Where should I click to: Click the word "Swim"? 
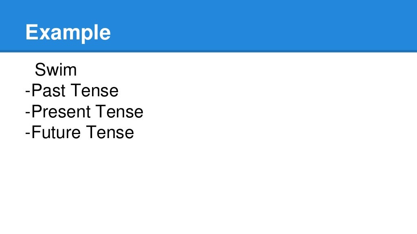click(x=56, y=70)
